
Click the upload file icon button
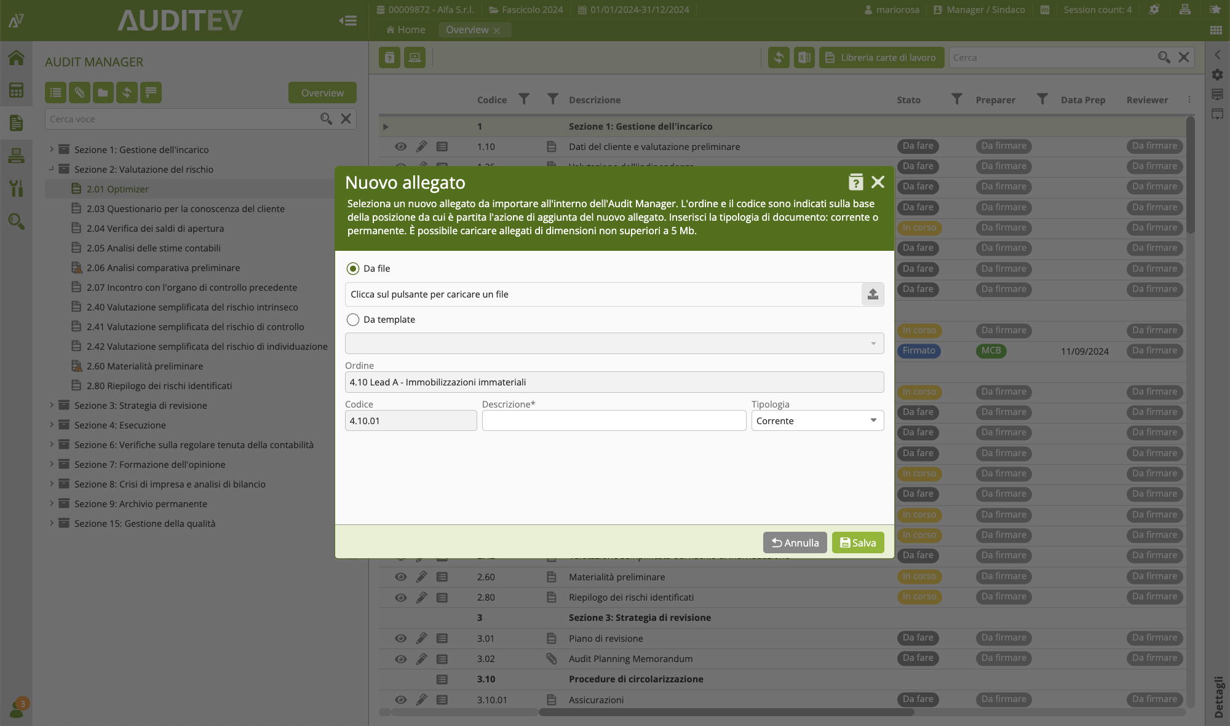pyautogui.click(x=872, y=294)
